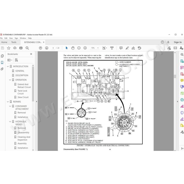Open the find text magnifier tool
The width and height of the screenshot is (184, 184).
[x=27, y=48]
